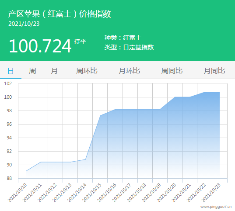The height and width of the screenshot is (211, 235).
Task: Open the 月 monthly tab
Action: [54, 71]
